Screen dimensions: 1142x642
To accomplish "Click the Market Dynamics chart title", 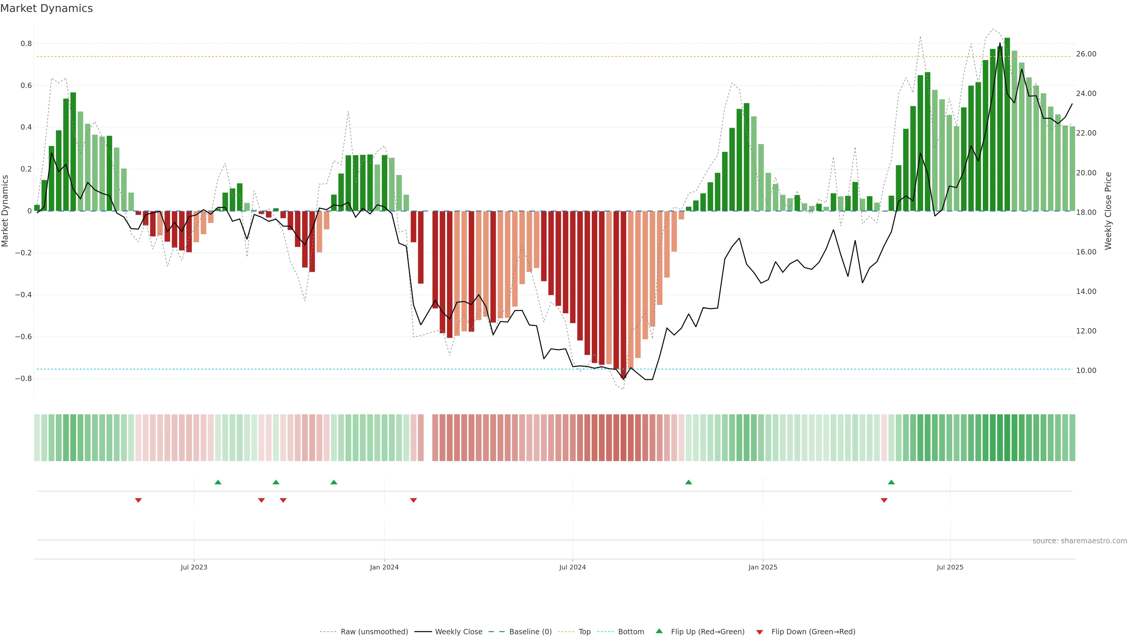I will [47, 8].
